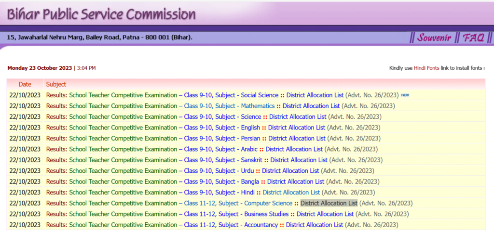Open English District Allocation List link

(x=297, y=128)
